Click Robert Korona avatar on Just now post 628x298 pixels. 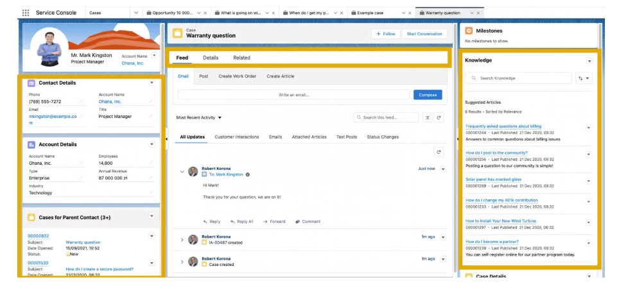[x=193, y=172]
